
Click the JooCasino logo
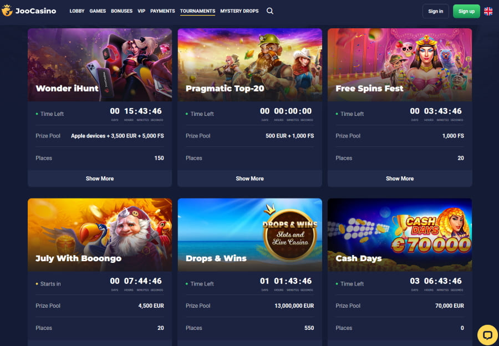[x=29, y=11]
